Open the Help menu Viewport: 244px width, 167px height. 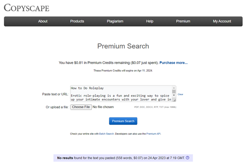150,21
